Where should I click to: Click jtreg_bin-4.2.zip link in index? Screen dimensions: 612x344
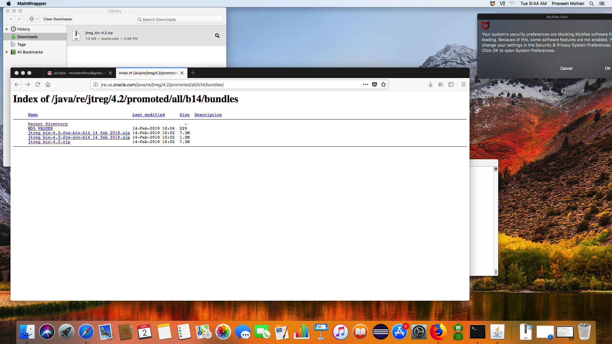(x=49, y=142)
